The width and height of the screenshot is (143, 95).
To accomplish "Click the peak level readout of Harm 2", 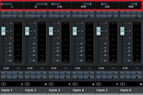I will [42, 68].
